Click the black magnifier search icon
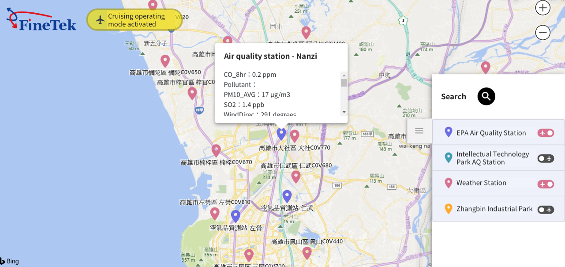Viewport: 565px width, 267px height. [x=486, y=96]
